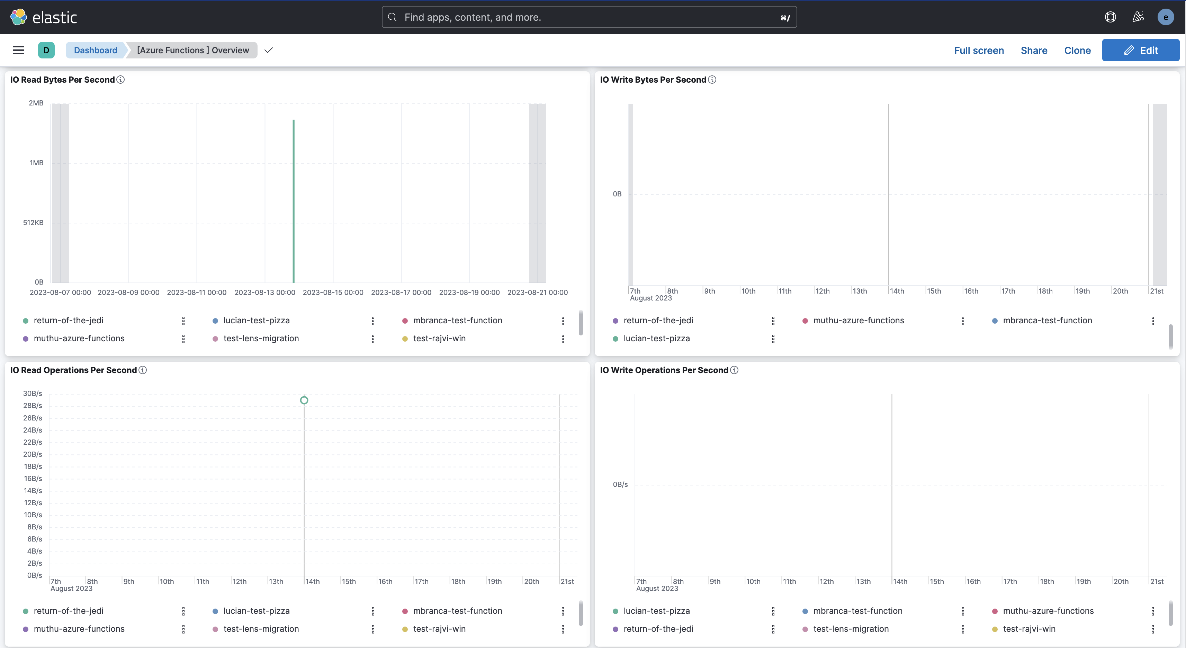Image resolution: width=1186 pixels, height=648 pixels.
Task: Open the Help assistant icon in the header
Action: 1111,17
